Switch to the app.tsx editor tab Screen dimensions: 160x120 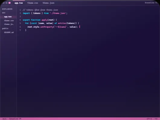pyautogui.click(x=19, y=3)
